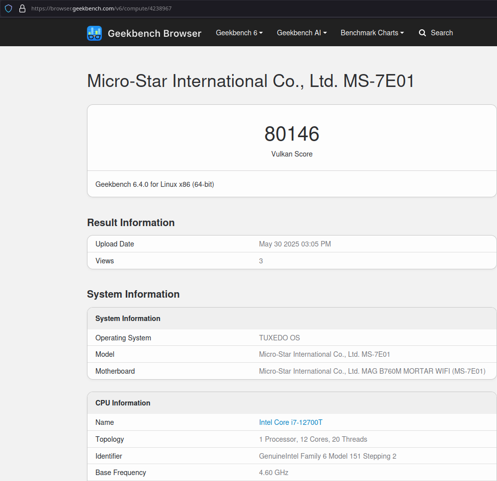Open the Geekbench AI dropdown menu

302,33
